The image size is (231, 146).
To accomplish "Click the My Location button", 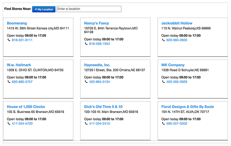I will pos(44,9).
